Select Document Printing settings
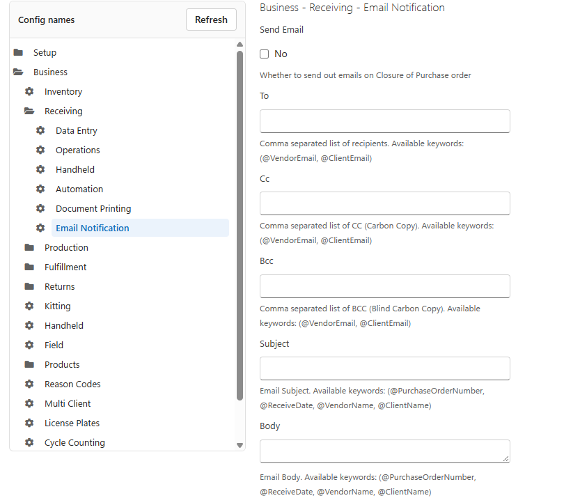Image resolution: width=580 pixels, height=498 pixels. click(93, 209)
